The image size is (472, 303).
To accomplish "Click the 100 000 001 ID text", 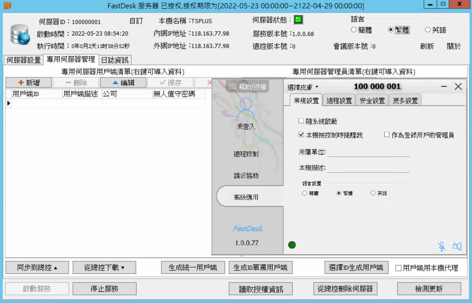I will click(377, 87).
